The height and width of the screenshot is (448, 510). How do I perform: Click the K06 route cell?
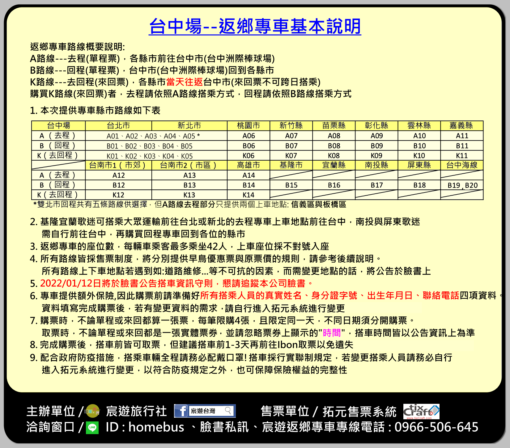[x=249, y=156]
